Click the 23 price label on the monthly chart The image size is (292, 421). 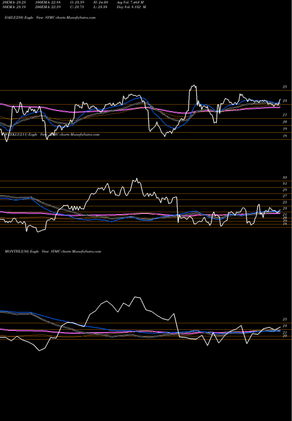point(285,326)
